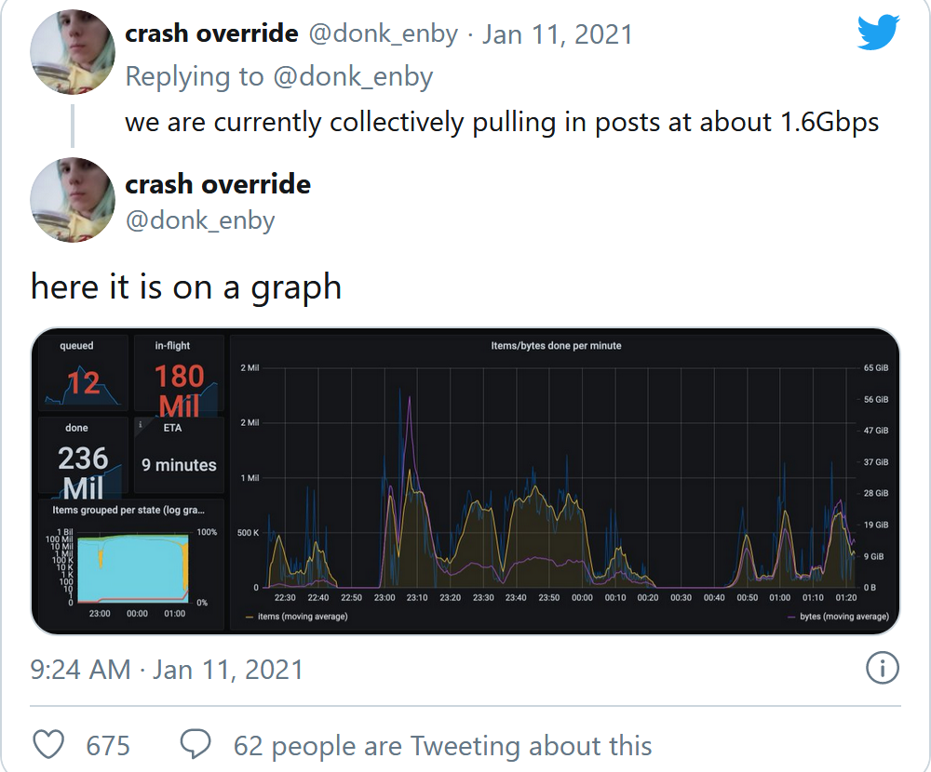Screen dimensions: 931x772
Task: View 62 people are Tweeting about this
Action: point(442,745)
